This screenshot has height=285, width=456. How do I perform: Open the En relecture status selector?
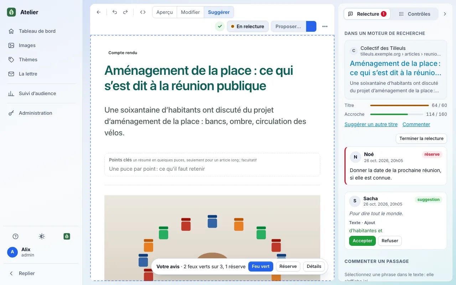pos(248,26)
